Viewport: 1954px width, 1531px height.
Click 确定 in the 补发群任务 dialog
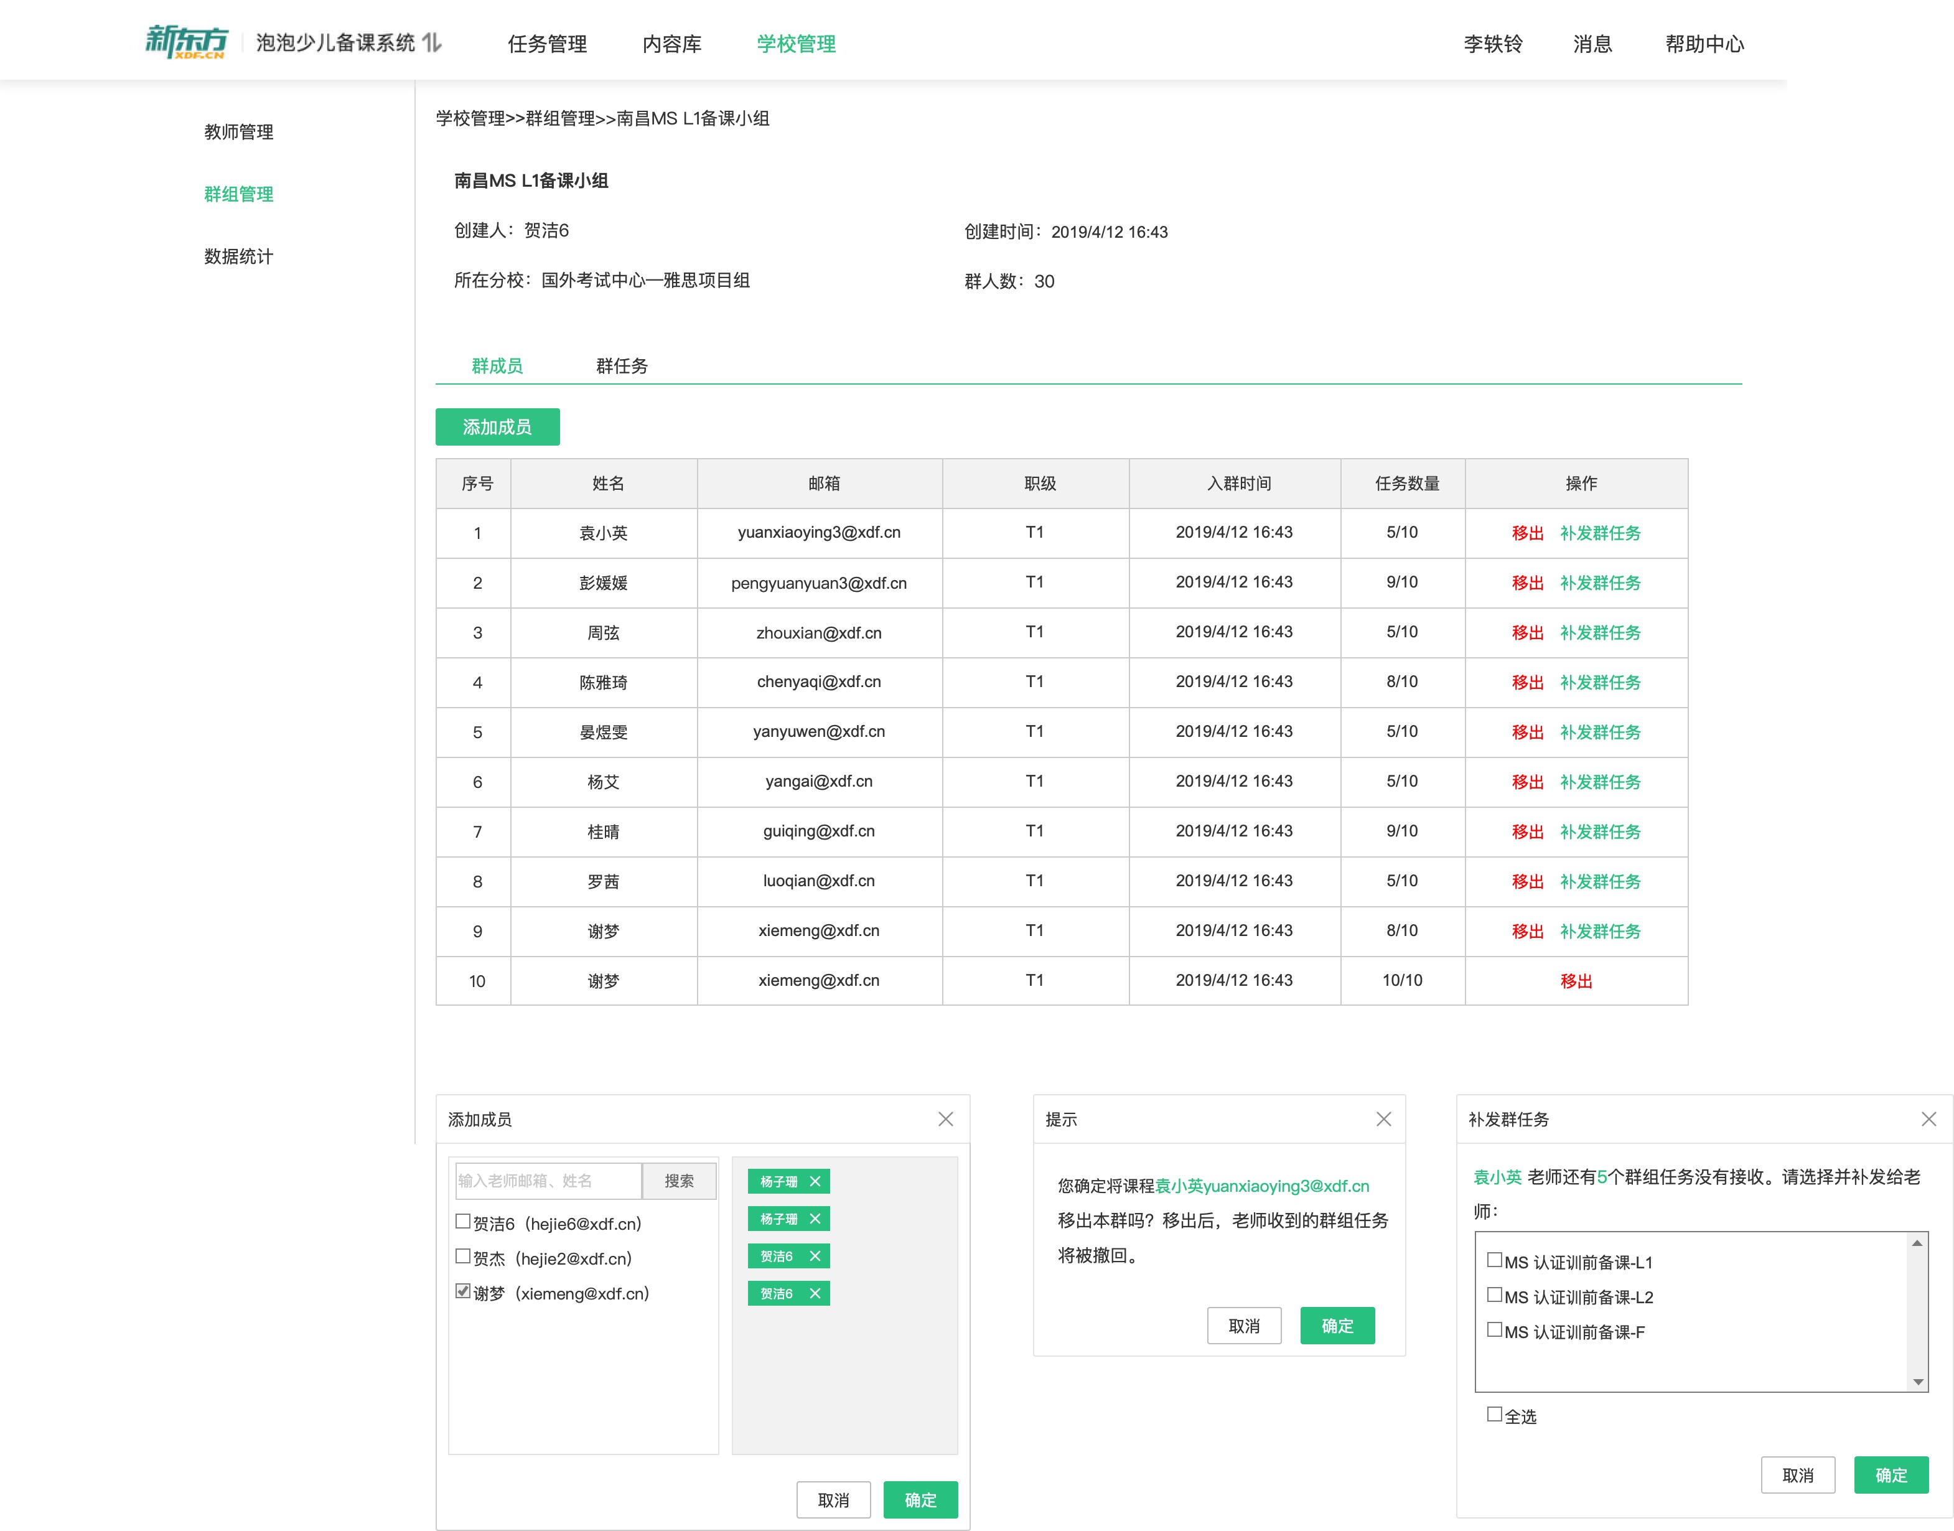(x=1891, y=1474)
